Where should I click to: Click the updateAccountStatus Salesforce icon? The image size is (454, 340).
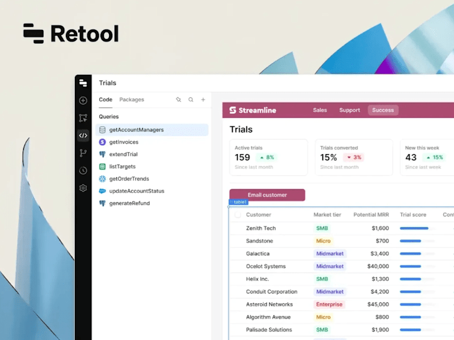point(102,191)
